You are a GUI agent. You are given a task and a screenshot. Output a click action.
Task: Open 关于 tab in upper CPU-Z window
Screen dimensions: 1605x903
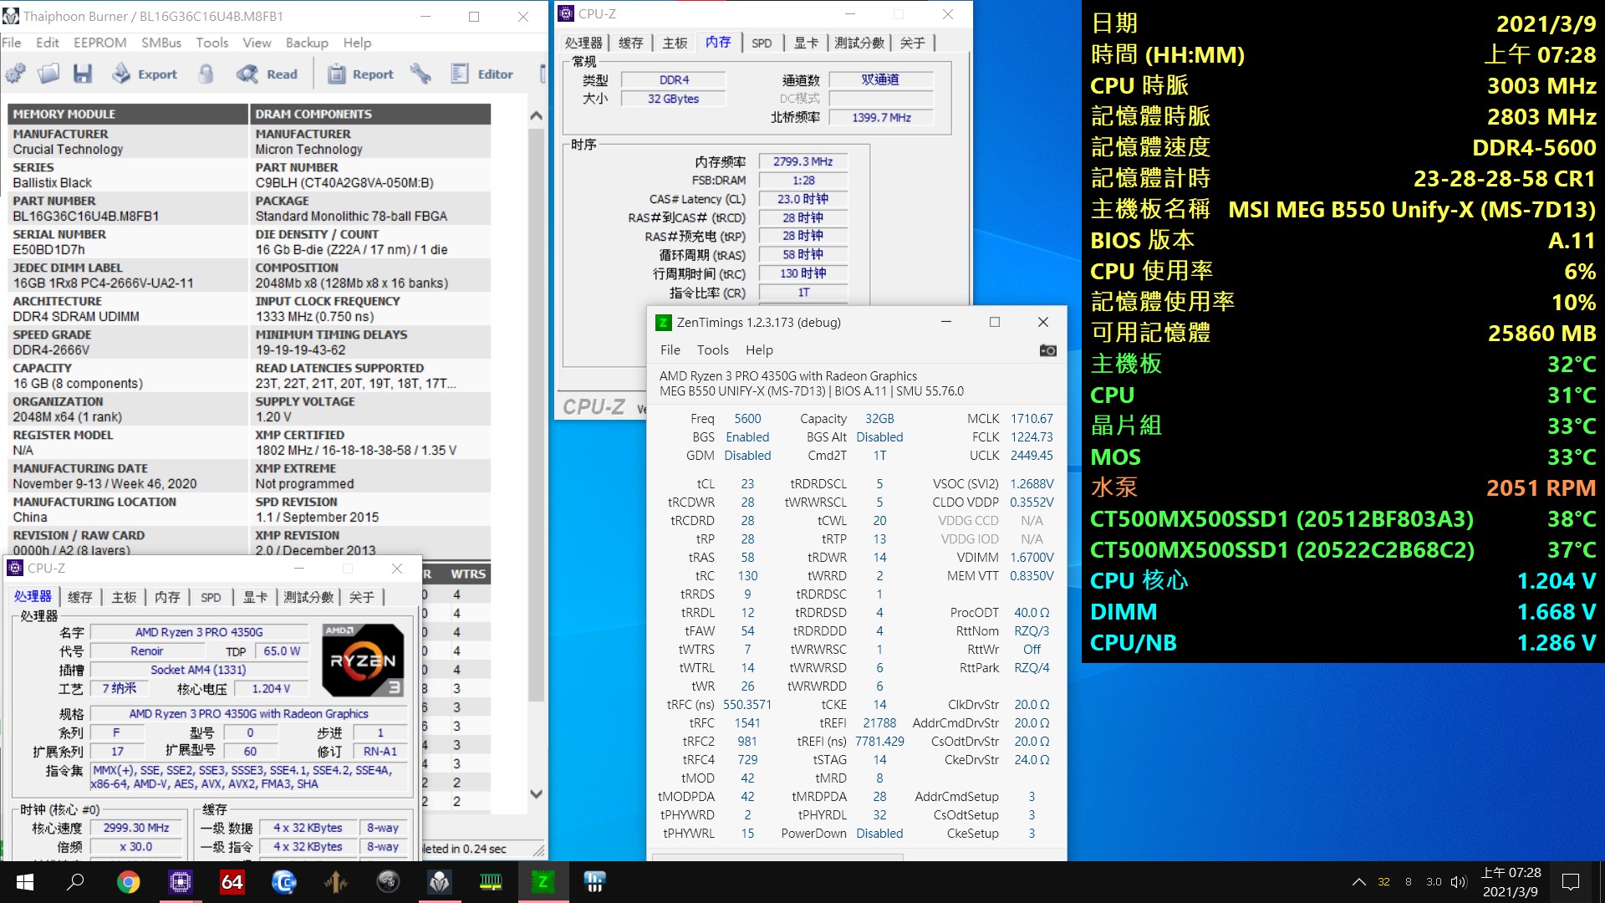913,43
